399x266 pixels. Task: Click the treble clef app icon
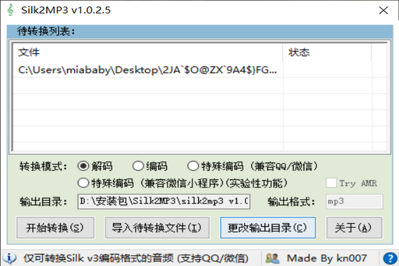11,10
